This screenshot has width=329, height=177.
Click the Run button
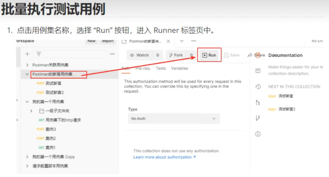point(209,55)
